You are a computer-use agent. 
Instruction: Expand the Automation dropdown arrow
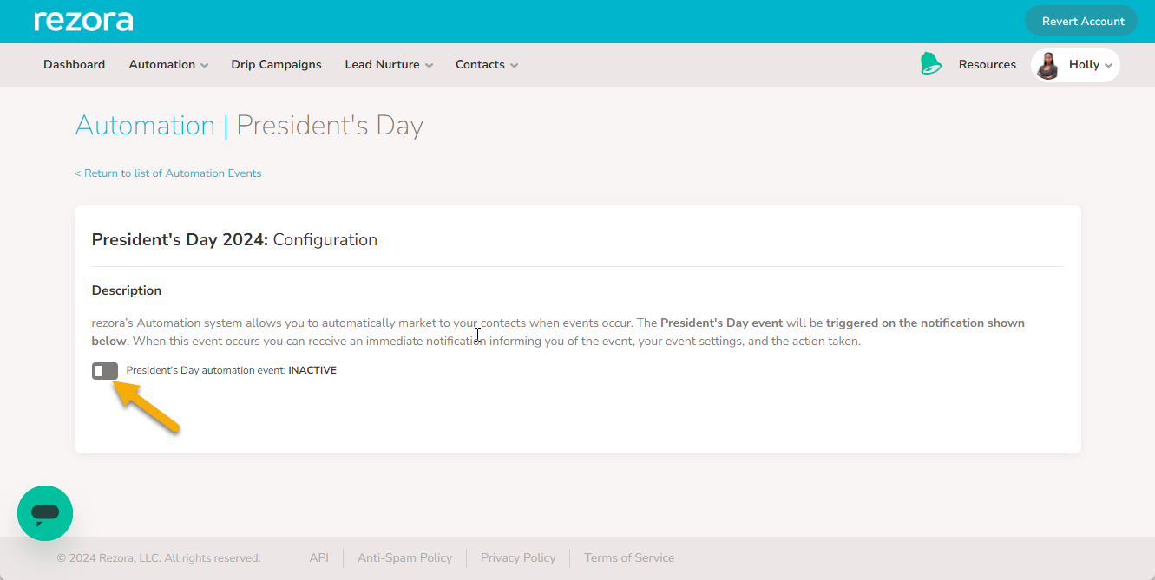(204, 66)
